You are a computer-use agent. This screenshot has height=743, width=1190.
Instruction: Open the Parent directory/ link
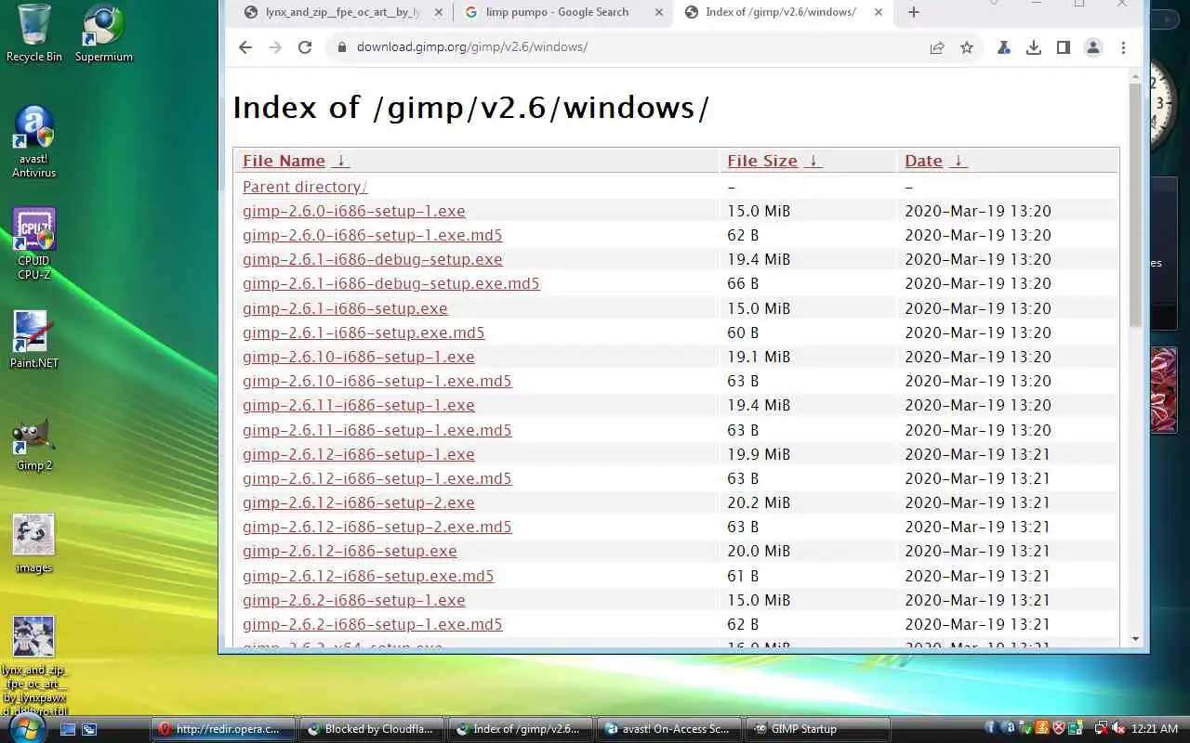tap(305, 187)
